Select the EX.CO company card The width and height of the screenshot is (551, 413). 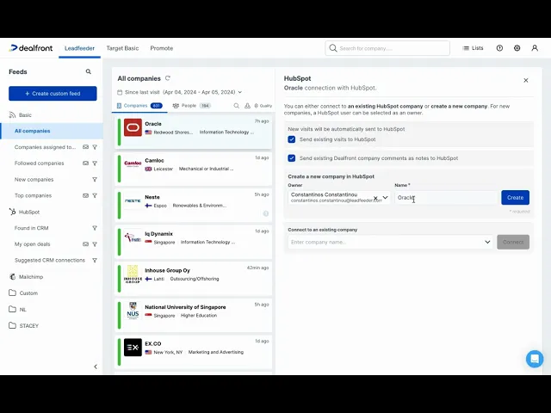click(x=193, y=352)
